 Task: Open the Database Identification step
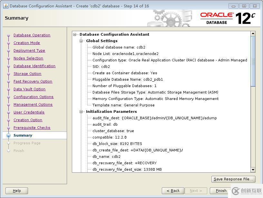point(34,66)
